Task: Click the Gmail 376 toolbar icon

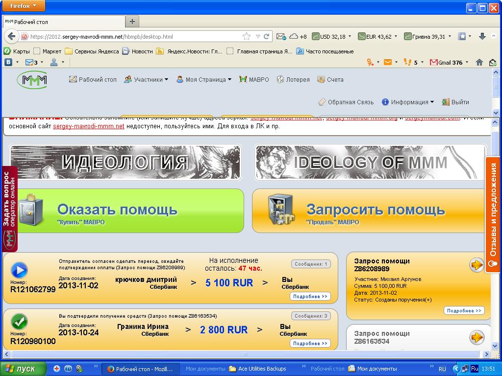Action: click(446, 62)
